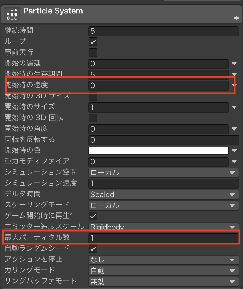Open the 開始時の色 white color swatch
The height and width of the screenshot is (289, 243).
tap(159, 151)
